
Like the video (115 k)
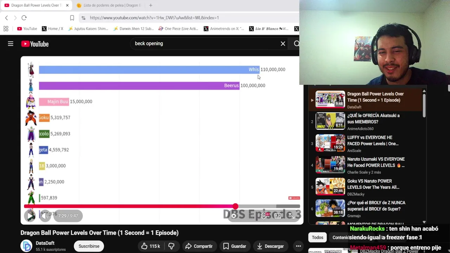150,246
